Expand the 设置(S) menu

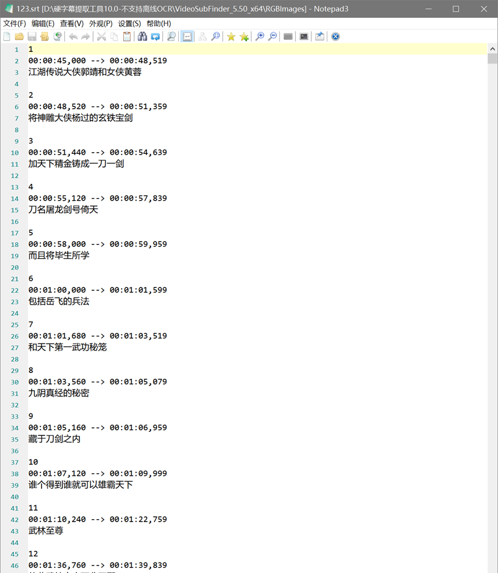tap(130, 23)
